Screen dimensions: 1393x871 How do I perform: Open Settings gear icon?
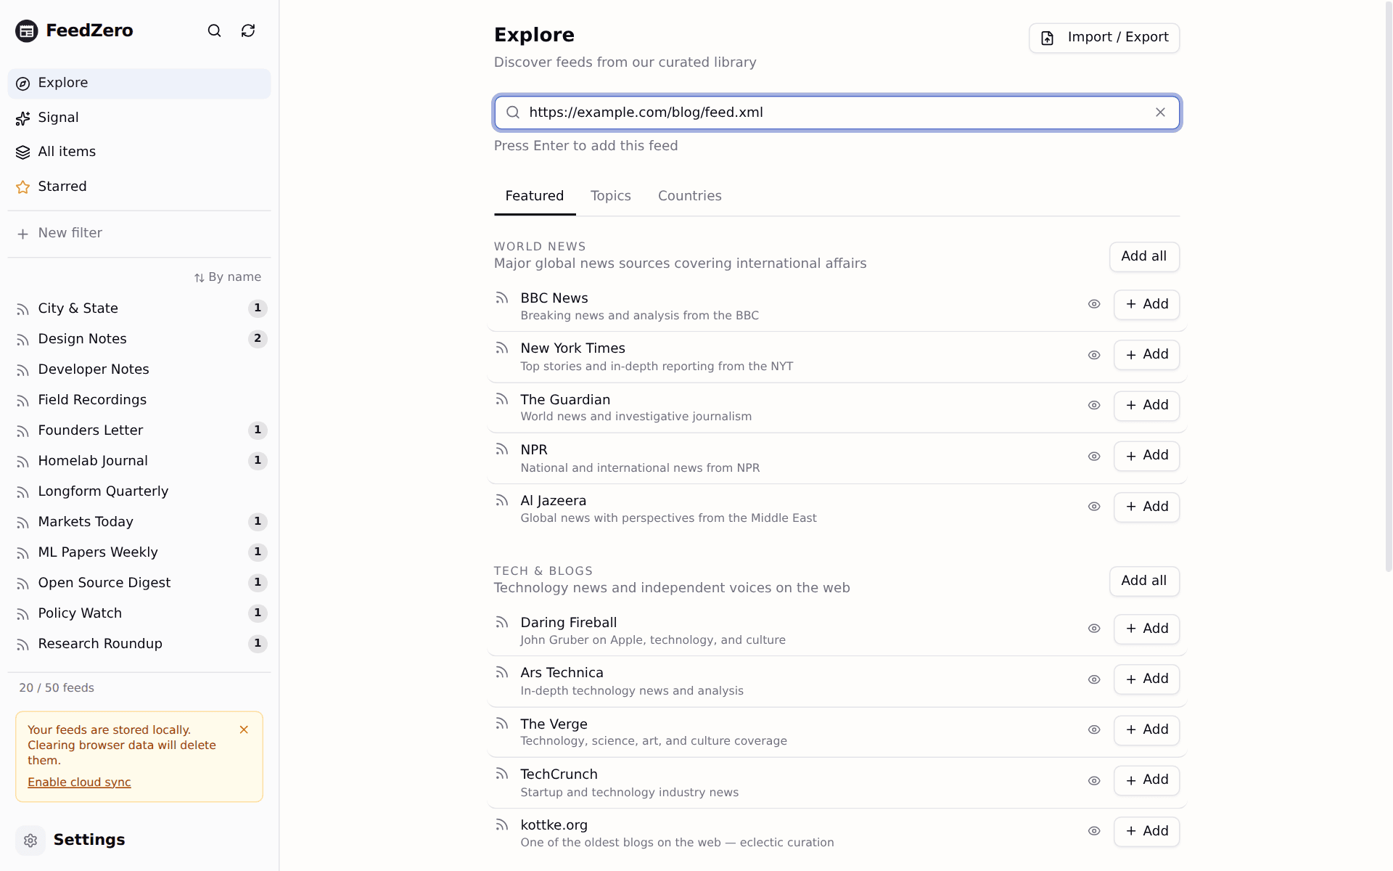[30, 841]
